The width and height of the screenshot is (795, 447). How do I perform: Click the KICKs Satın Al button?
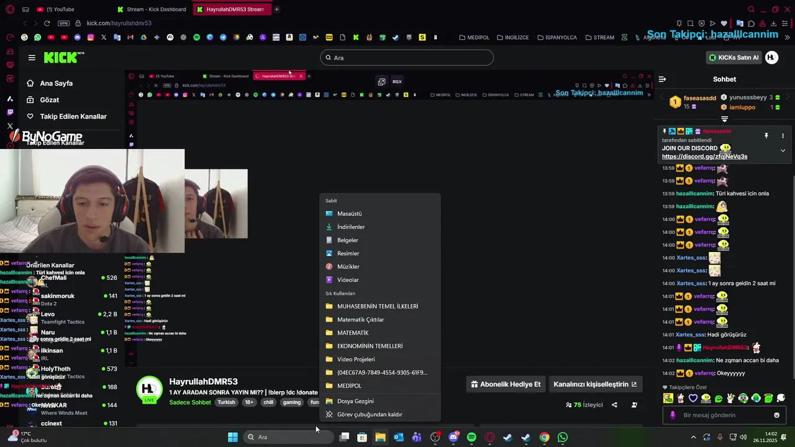click(734, 58)
